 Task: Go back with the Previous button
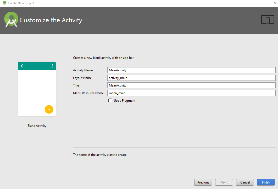203,182
